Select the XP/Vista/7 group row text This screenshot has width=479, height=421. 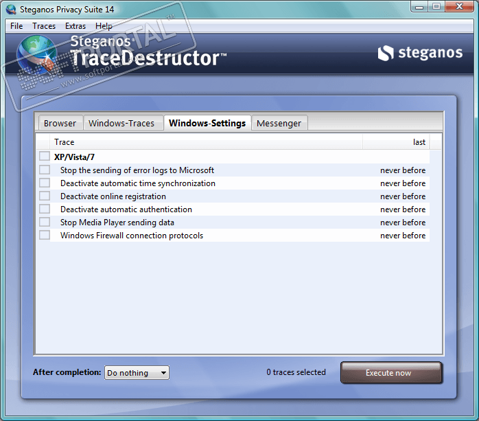[x=74, y=157]
